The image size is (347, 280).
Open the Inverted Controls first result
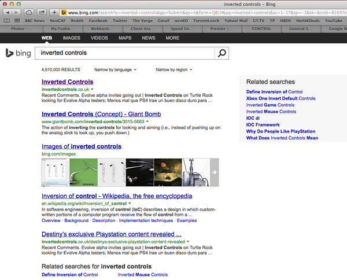(68, 82)
